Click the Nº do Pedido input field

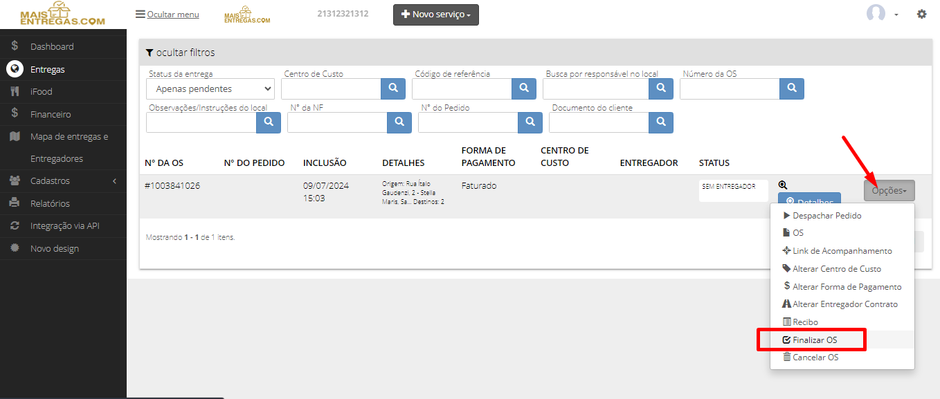[x=468, y=122]
